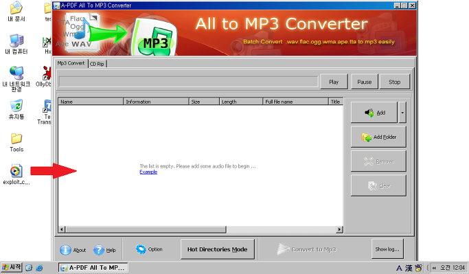
Task: Click the file list right scroll arrow
Action: (x=339, y=229)
